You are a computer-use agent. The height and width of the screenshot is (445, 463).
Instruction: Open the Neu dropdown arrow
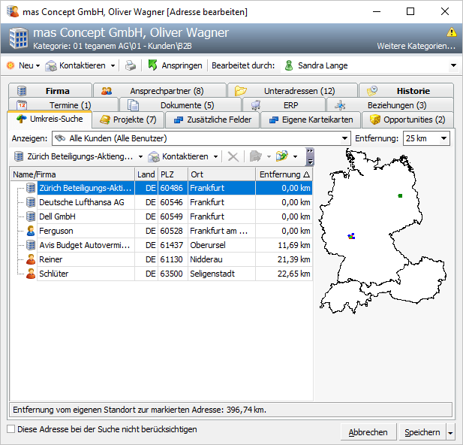tap(38, 65)
